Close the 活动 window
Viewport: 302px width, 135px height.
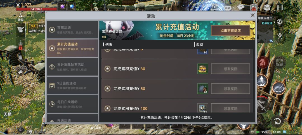[x=253, y=15]
